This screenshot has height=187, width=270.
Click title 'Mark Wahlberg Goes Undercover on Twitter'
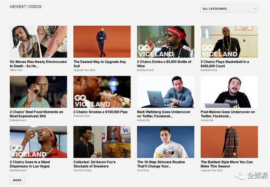pyautogui.click(x=164, y=114)
